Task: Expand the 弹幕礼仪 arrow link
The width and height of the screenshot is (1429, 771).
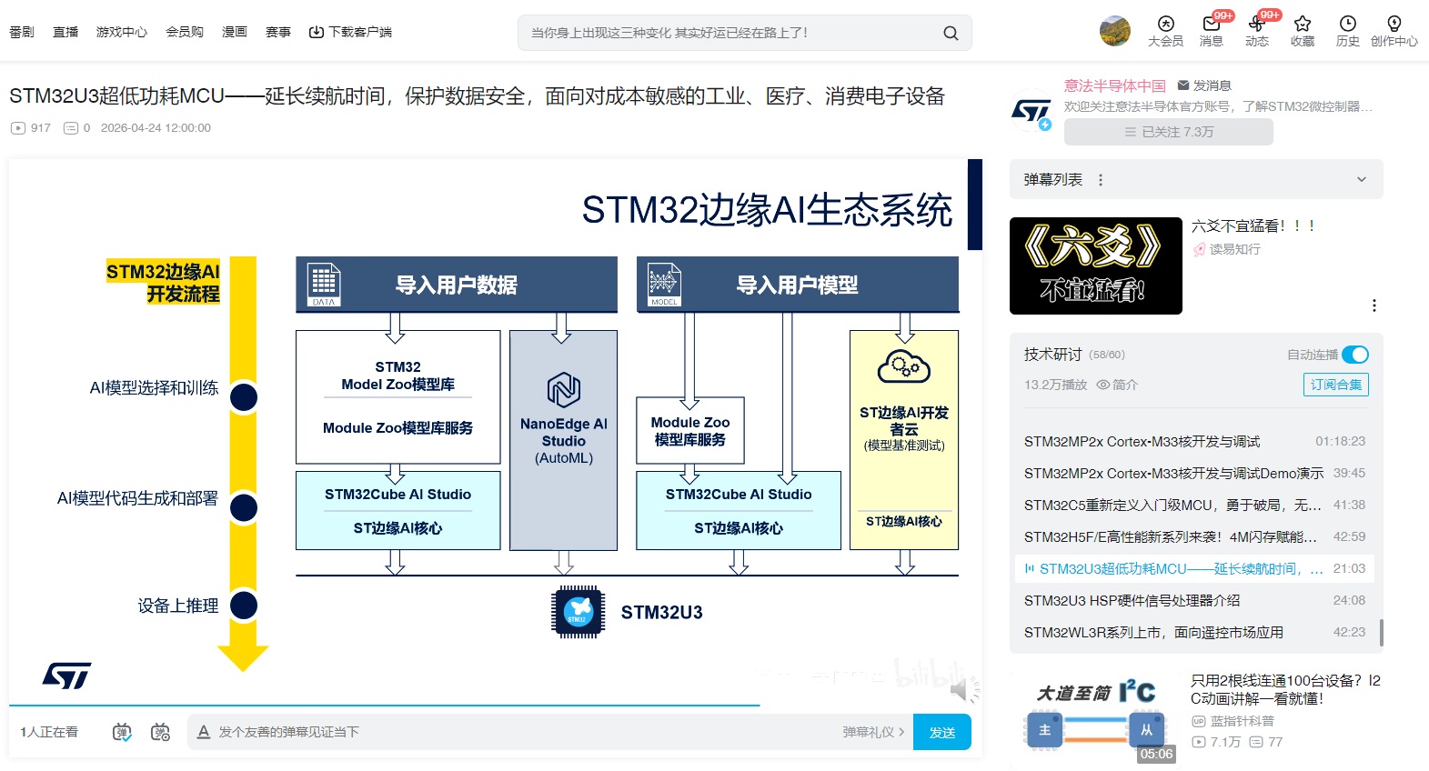Action: [874, 732]
